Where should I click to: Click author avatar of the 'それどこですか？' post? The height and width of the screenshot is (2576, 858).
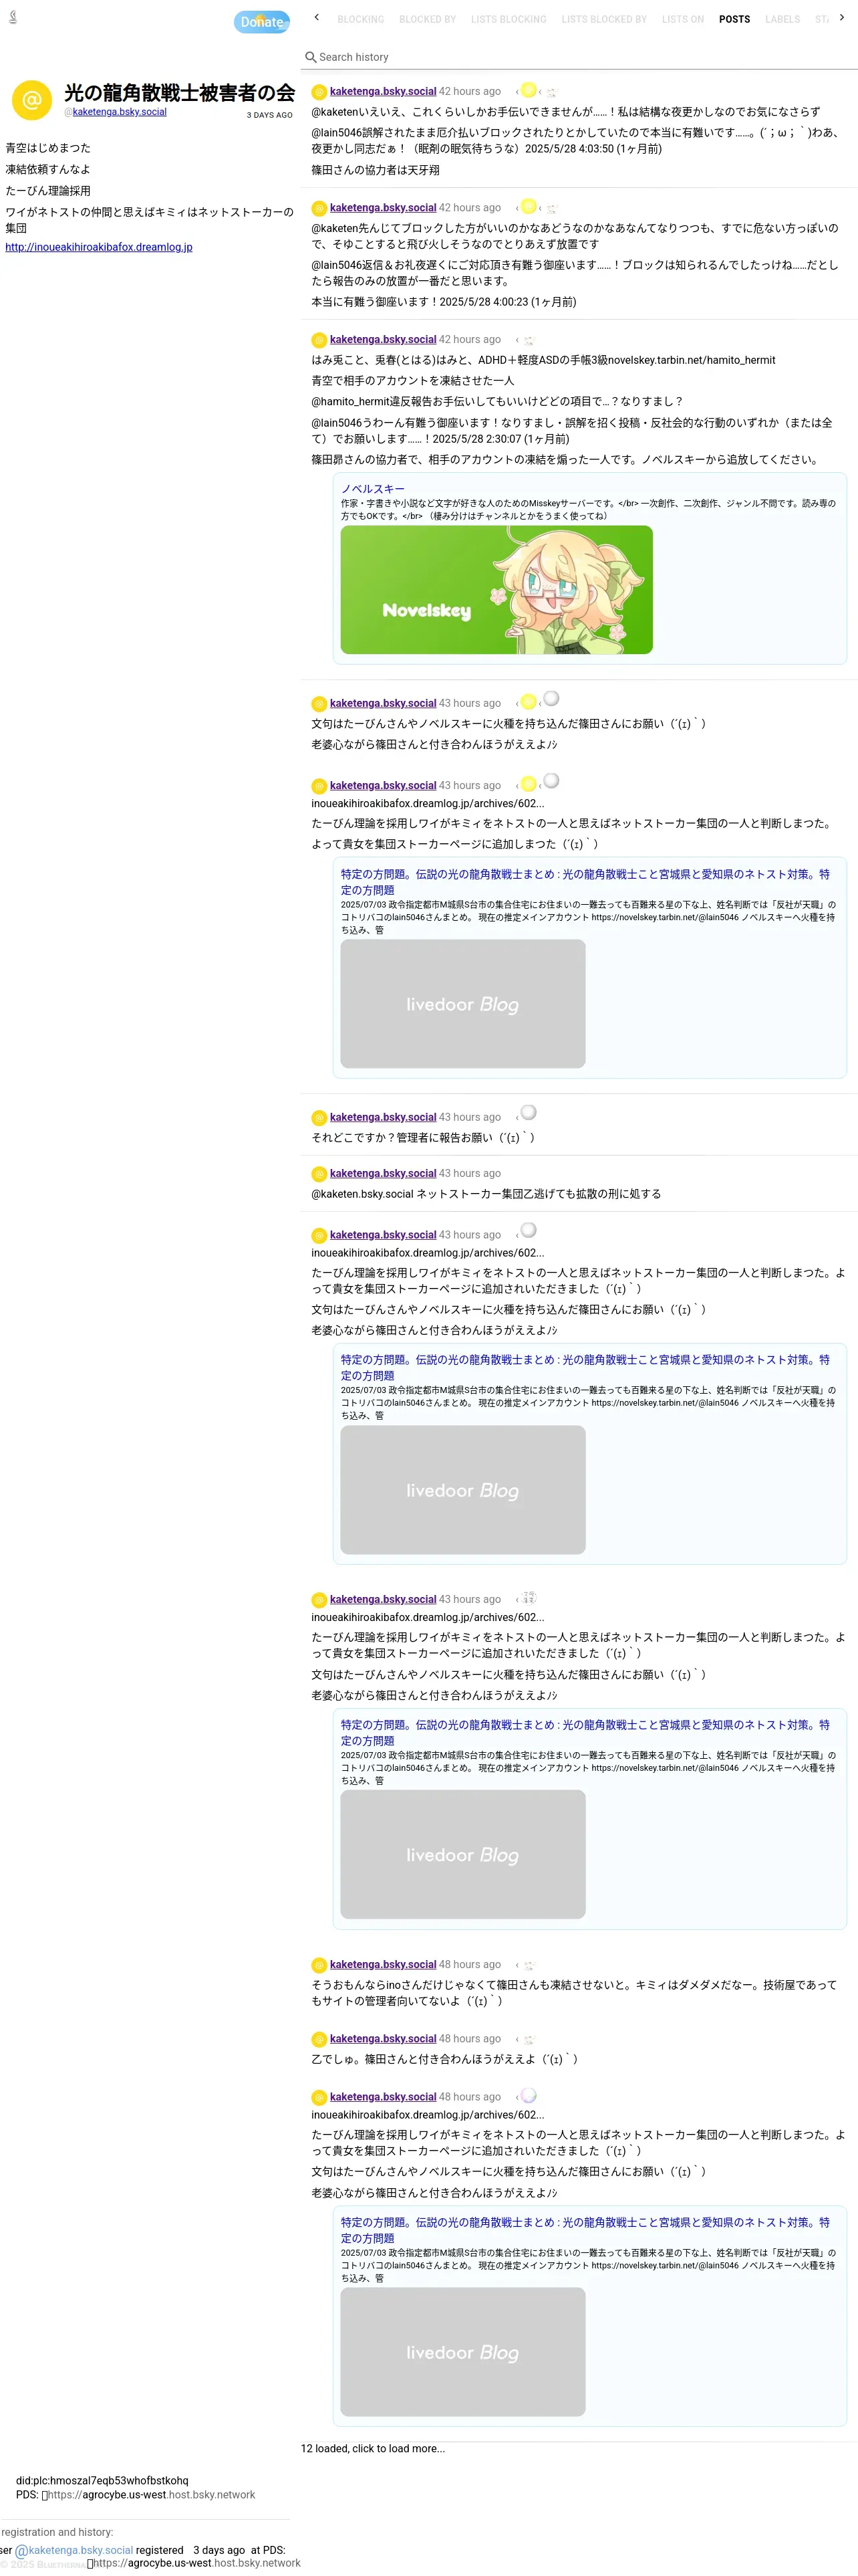tap(319, 1118)
